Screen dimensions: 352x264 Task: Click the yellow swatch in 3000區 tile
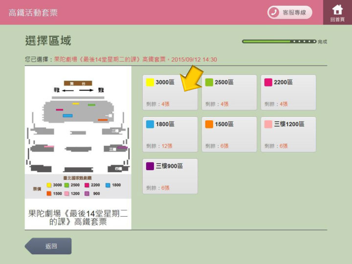pos(150,82)
